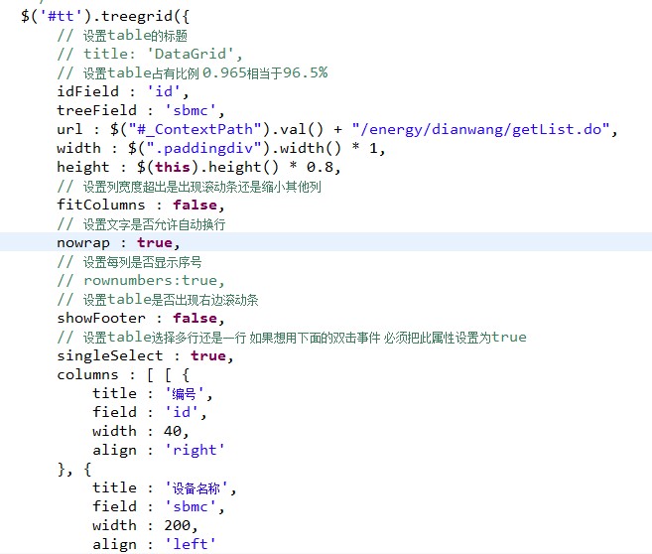
Task: Click the 'this' keyword in height line
Action: tap(173, 167)
